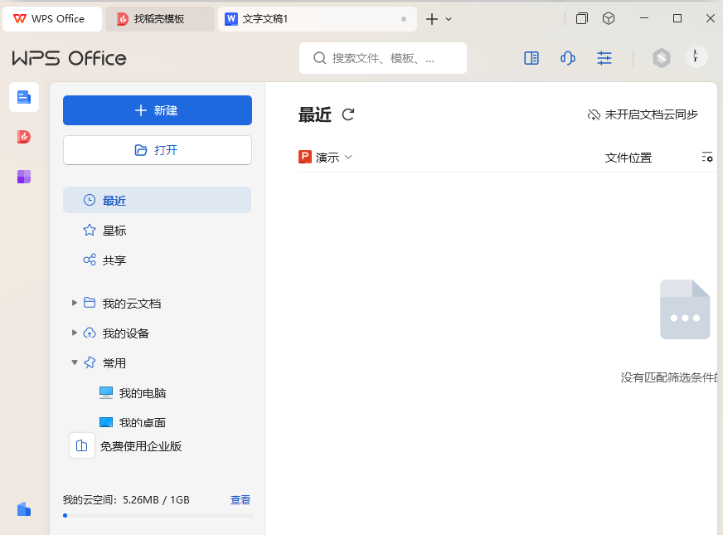Click the enterprise edition building icon
This screenshot has height=535, width=723.
click(81, 445)
